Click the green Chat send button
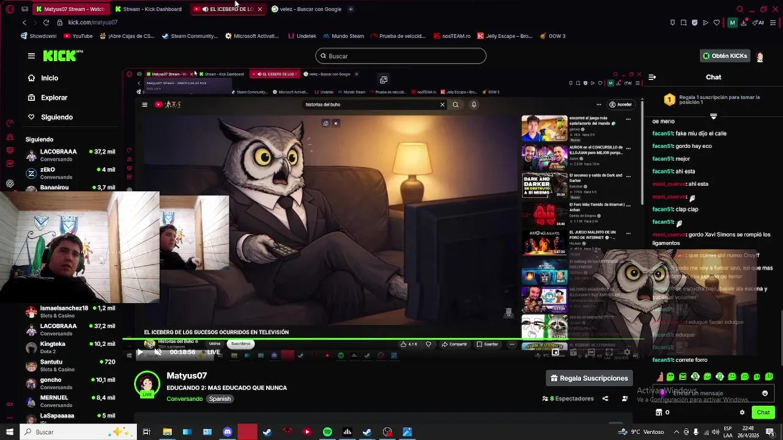The image size is (783, 440). 763,413
